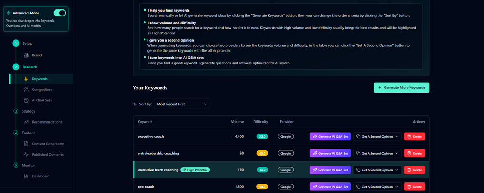
Task: Open the Brand page building icon
Action: point(26,55)
